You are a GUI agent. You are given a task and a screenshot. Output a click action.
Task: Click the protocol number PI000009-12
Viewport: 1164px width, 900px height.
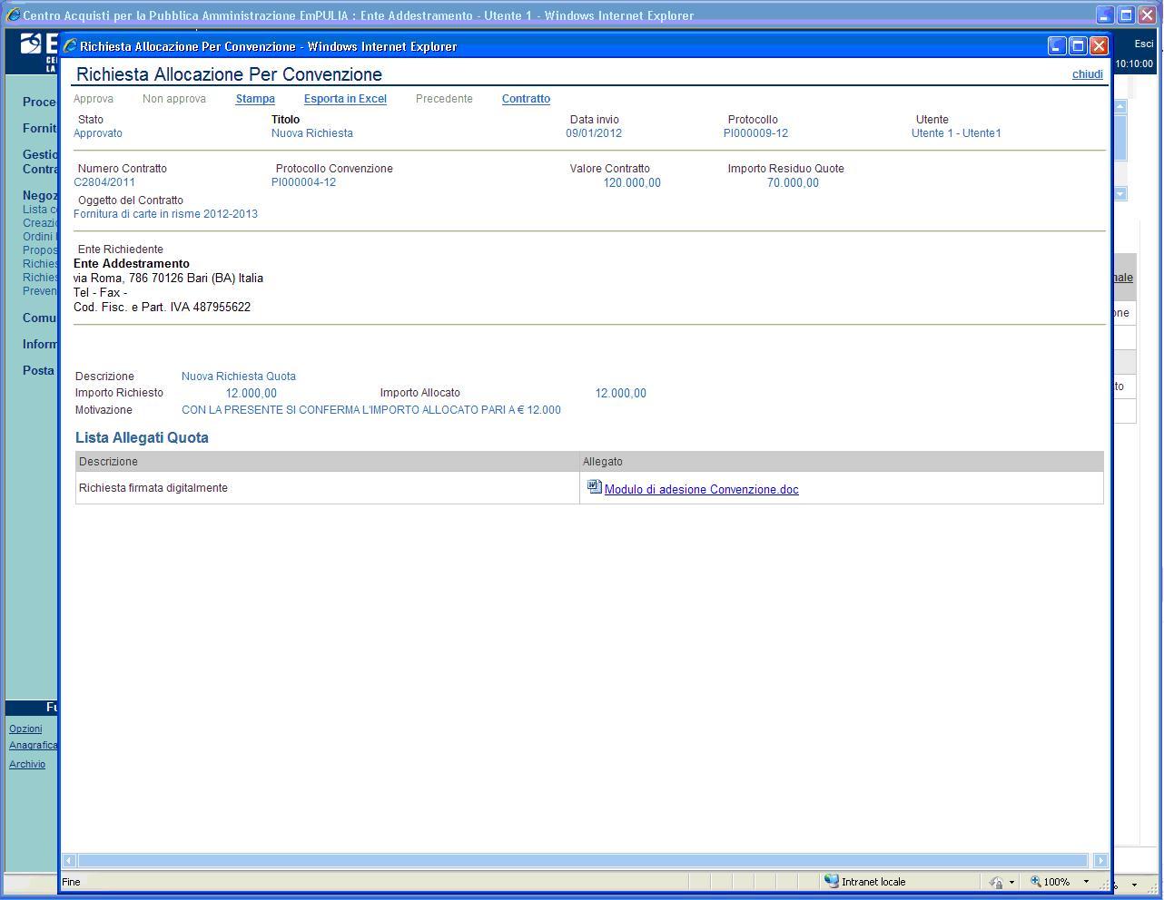(x=755, y=133)
